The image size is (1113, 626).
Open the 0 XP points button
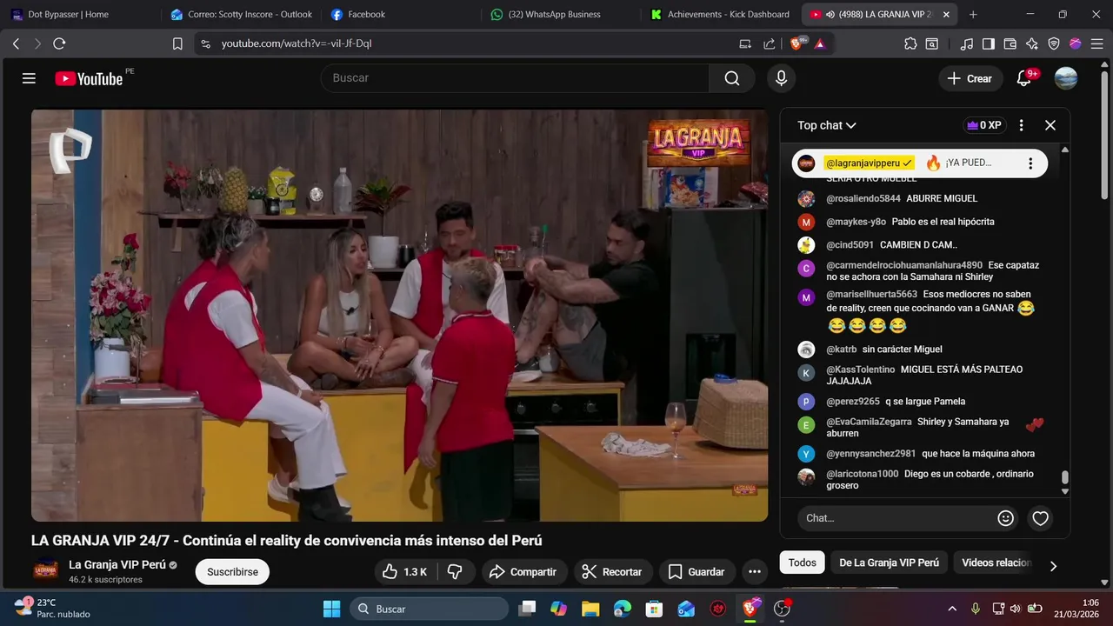pyautogui.click(x=984, y=125)
